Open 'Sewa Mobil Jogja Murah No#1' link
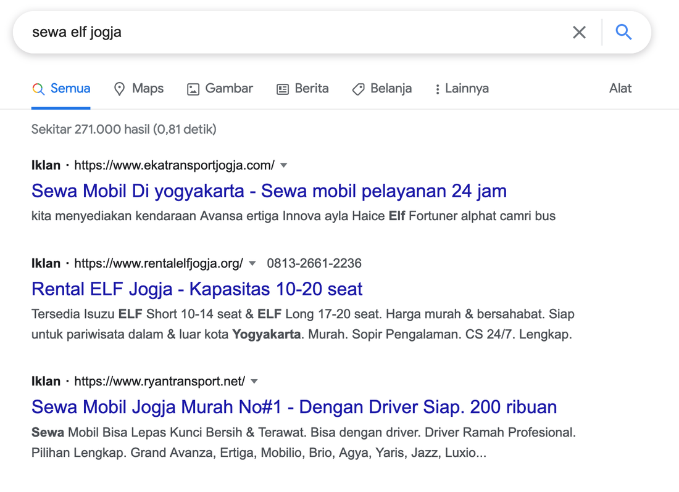 tap(294, 407)
